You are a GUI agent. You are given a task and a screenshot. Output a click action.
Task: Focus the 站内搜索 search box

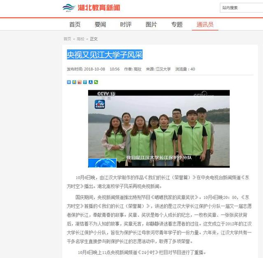click(x=241, y=8)
